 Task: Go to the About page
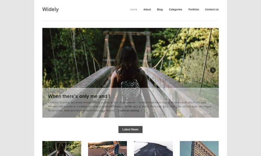click(x=147, y=9)
